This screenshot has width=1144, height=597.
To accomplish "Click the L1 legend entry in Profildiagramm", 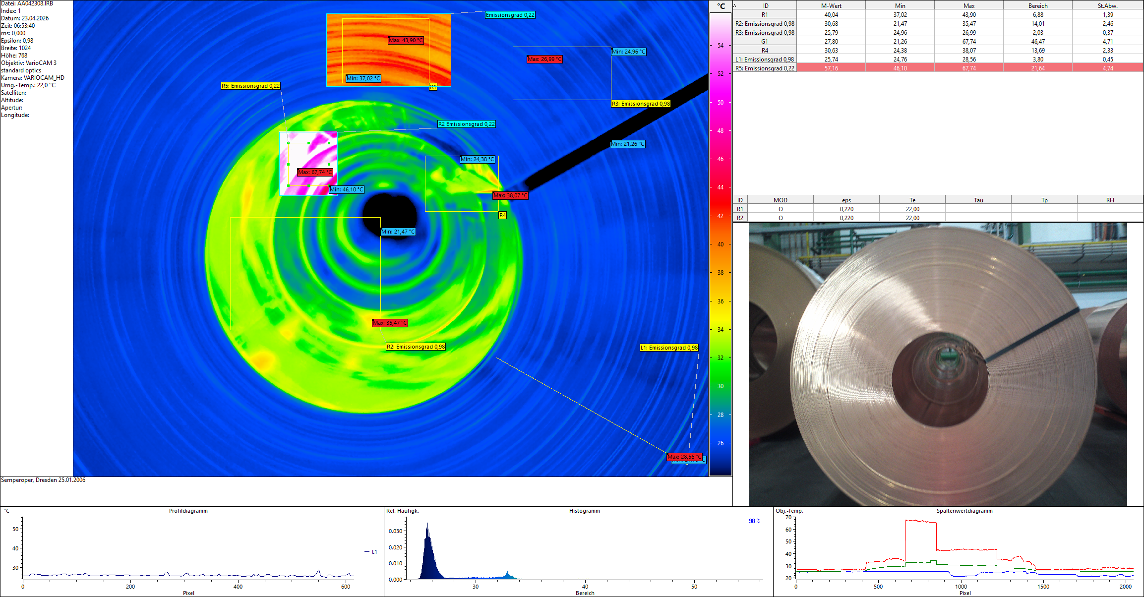I will pyautogui.click(x=371, y=552).
